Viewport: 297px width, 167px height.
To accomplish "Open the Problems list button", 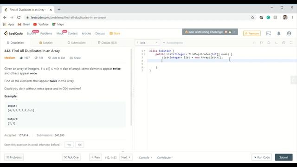I will coord(14,157).
